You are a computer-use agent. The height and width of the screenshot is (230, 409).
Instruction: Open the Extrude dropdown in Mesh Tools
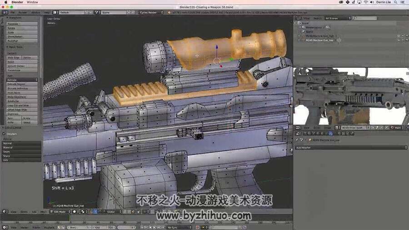click(22, 80)
